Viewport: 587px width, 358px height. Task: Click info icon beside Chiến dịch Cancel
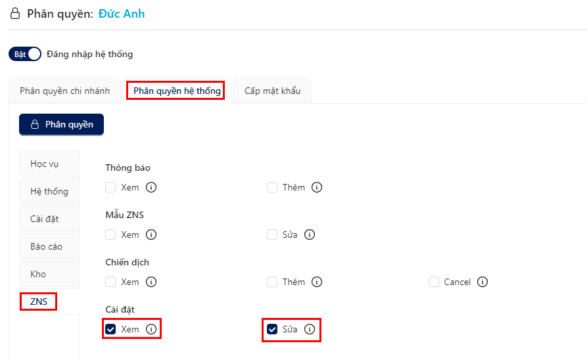[482, 282]
